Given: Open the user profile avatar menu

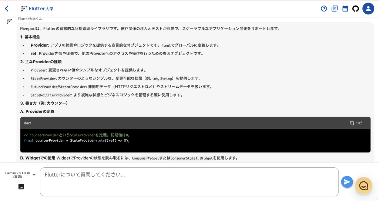Looking at the screenshot, I should click(368, 9).
